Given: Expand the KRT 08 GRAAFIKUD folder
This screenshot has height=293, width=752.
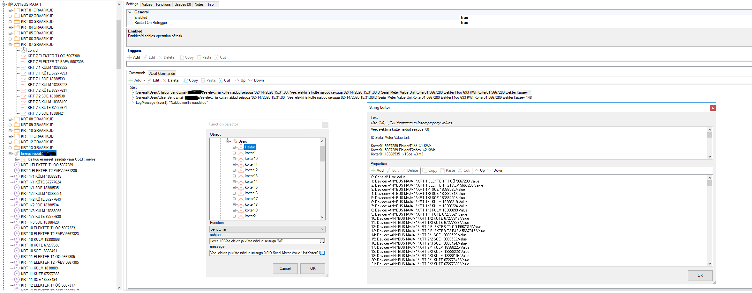Looking at the screenshot, I should coord(10,119).
